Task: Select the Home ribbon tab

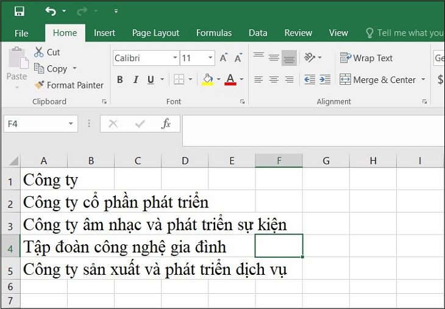Action: tap(65, 33)
